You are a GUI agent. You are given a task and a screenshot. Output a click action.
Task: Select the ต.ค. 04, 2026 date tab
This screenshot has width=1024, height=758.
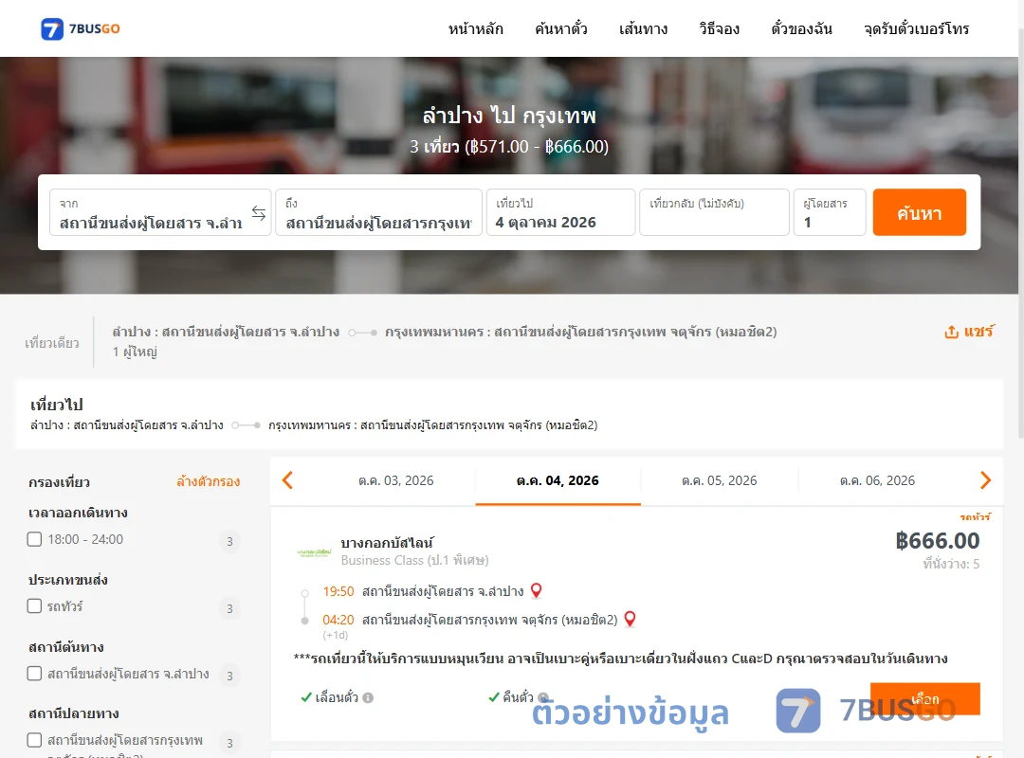tap(558, 480)
